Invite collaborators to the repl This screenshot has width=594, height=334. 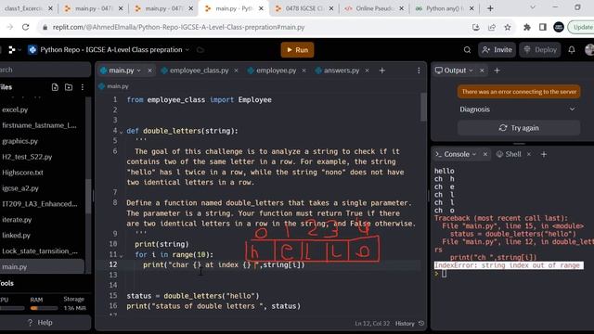coord(497,50)
